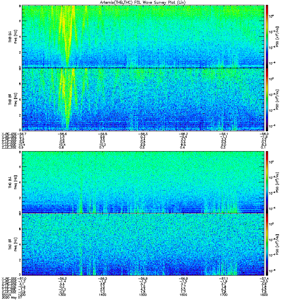Click the THC X_RE_GSE value '-57.0'
282x300 pixels.
pos(22,279)
